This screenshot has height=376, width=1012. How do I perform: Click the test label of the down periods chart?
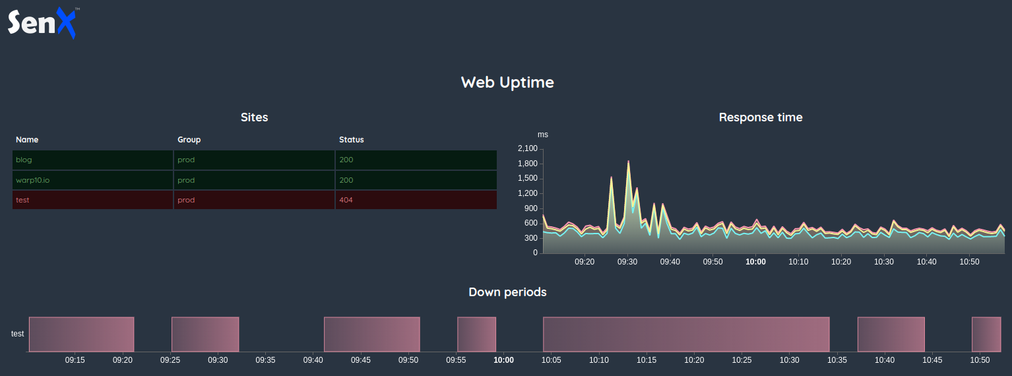pyautogui.click(x=17, y=334)
